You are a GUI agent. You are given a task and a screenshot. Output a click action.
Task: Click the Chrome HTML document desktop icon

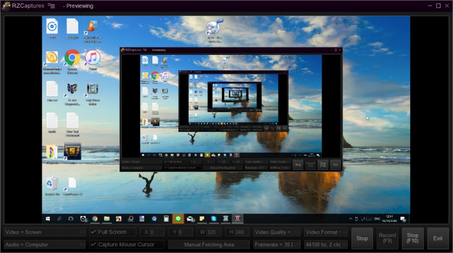click(52, 154)
